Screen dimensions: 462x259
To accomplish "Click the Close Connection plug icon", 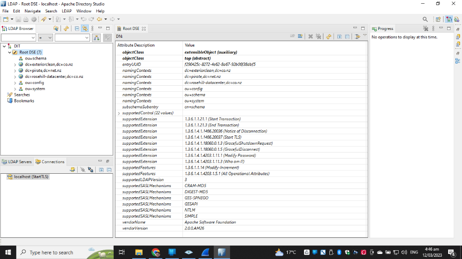I will 91,170.
